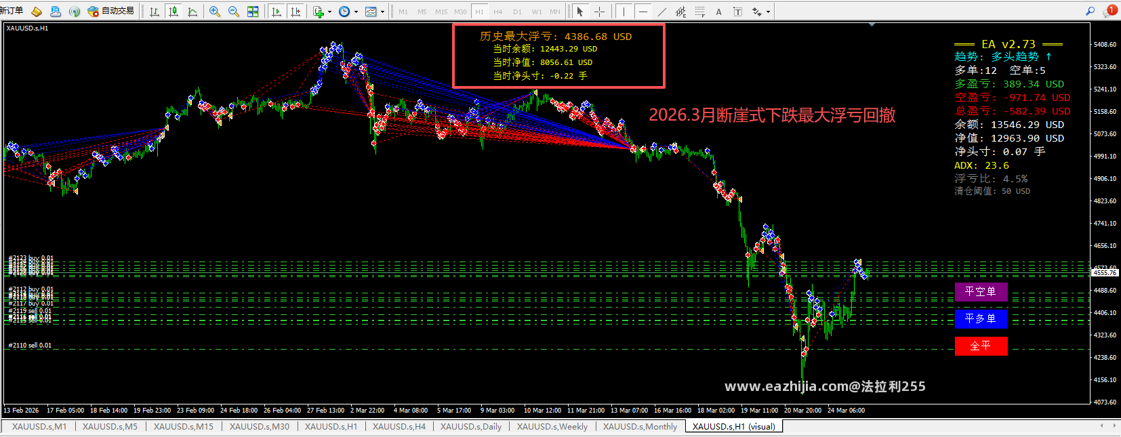Switch to the XAUUSD.s,M5 tab
This screenshot has width=1121, height=437.
pyautogui.click(x=110, y=426)
